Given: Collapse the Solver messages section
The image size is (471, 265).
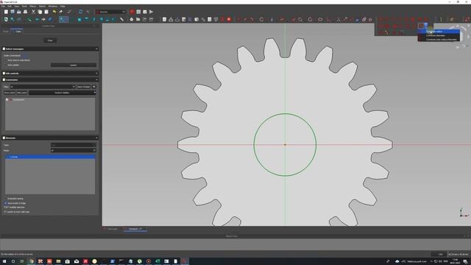Looking at the screenshot, I should click(x=96, y=49).
